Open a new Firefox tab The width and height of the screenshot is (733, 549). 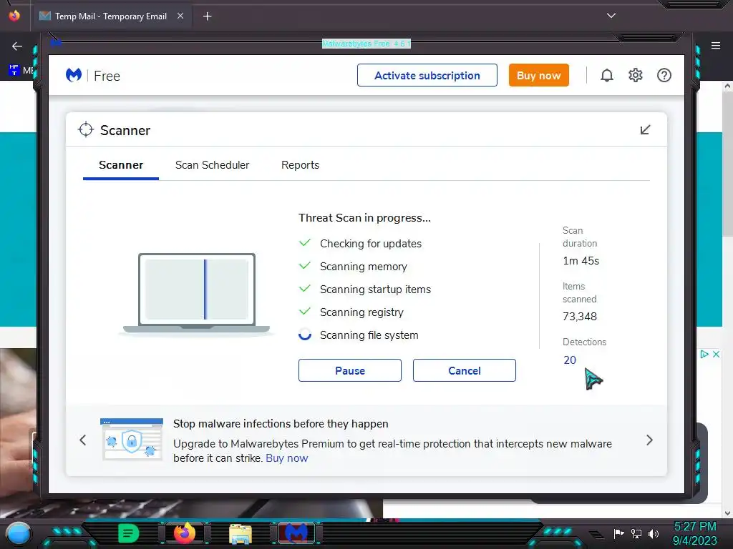207,16
